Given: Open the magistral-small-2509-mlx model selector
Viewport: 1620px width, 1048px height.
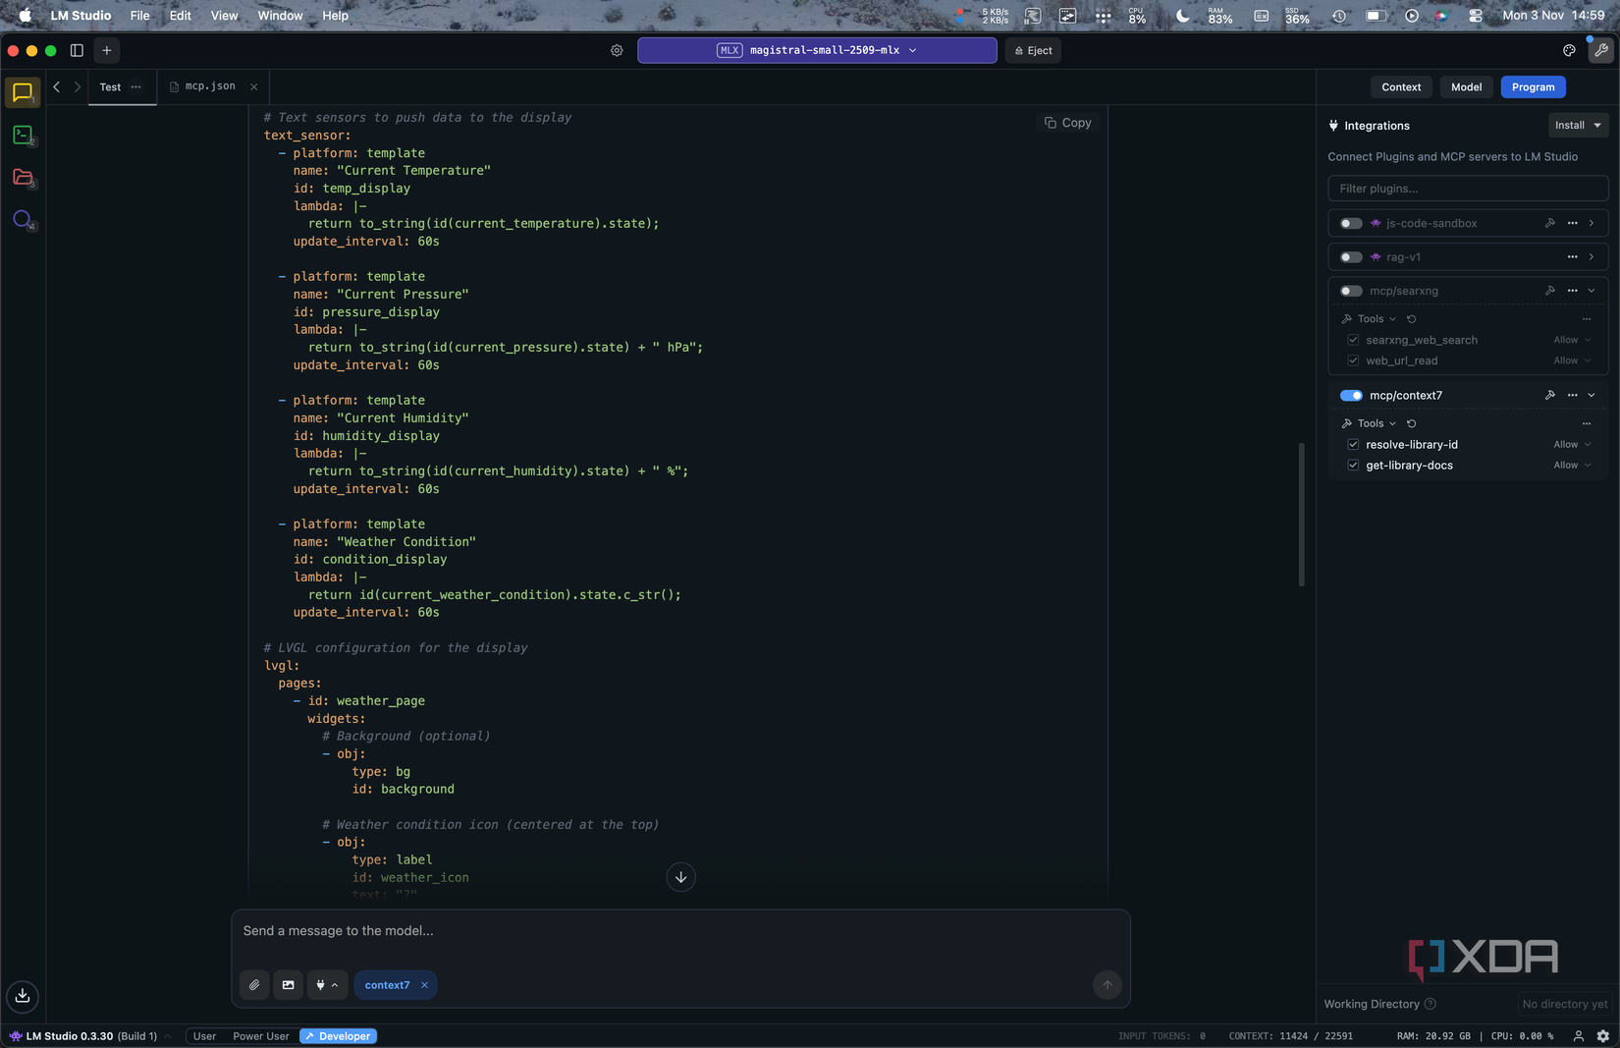Looking at the screenshot, I should 817,50.
